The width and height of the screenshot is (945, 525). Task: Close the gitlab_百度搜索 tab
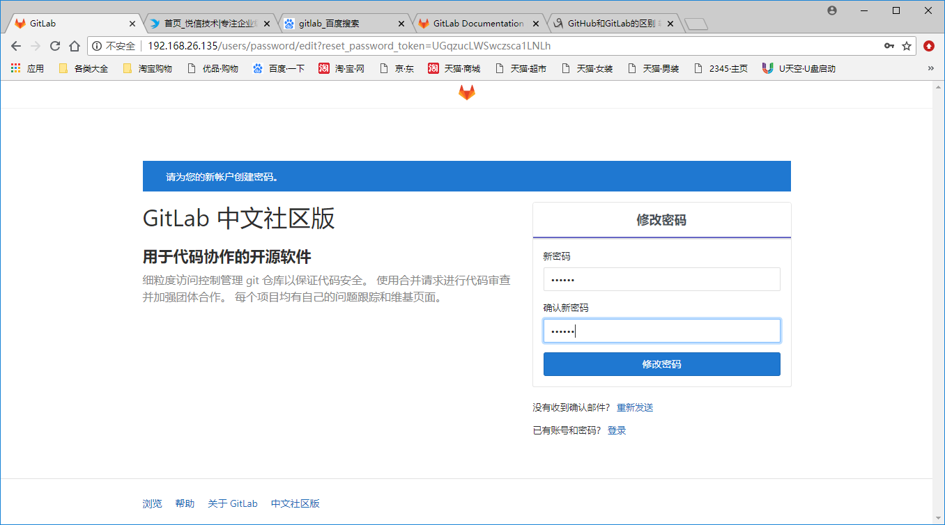[x=401, y=24]
